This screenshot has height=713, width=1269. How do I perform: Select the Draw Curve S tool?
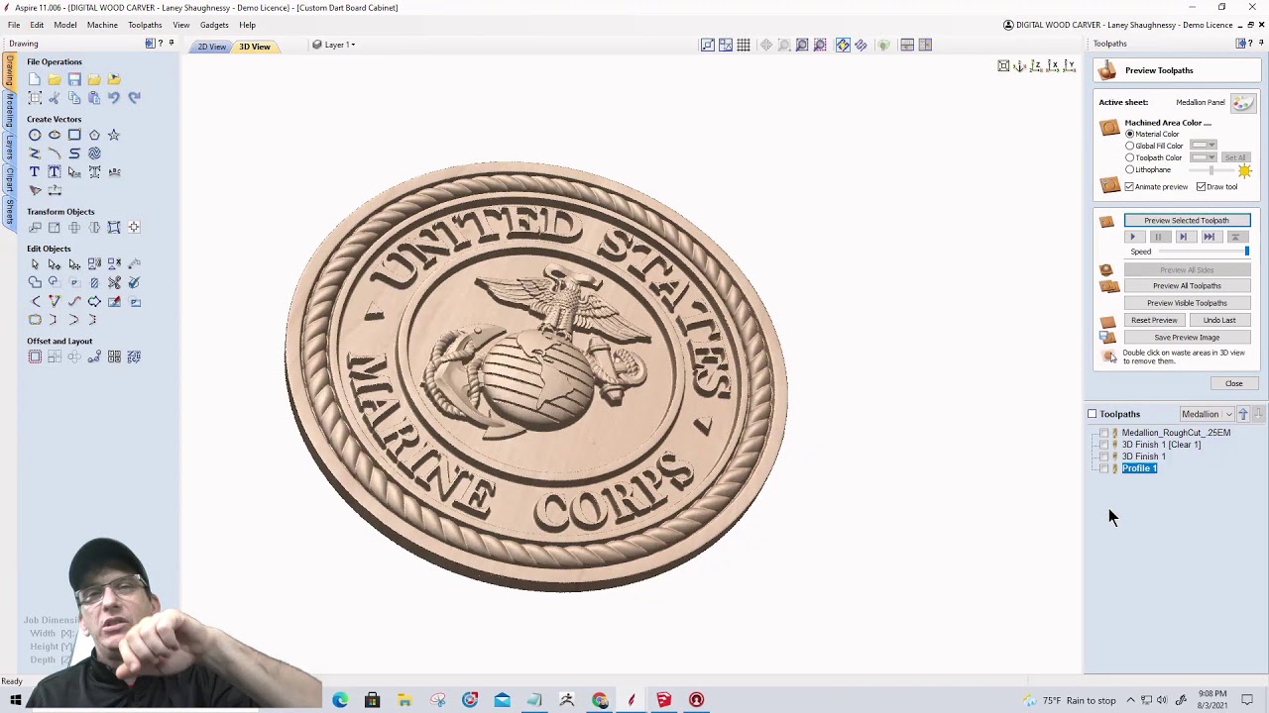click(74, 153)
